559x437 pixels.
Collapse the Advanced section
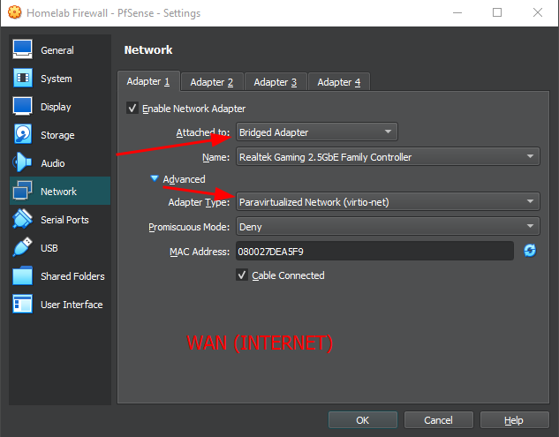click(x=155, y=178)
